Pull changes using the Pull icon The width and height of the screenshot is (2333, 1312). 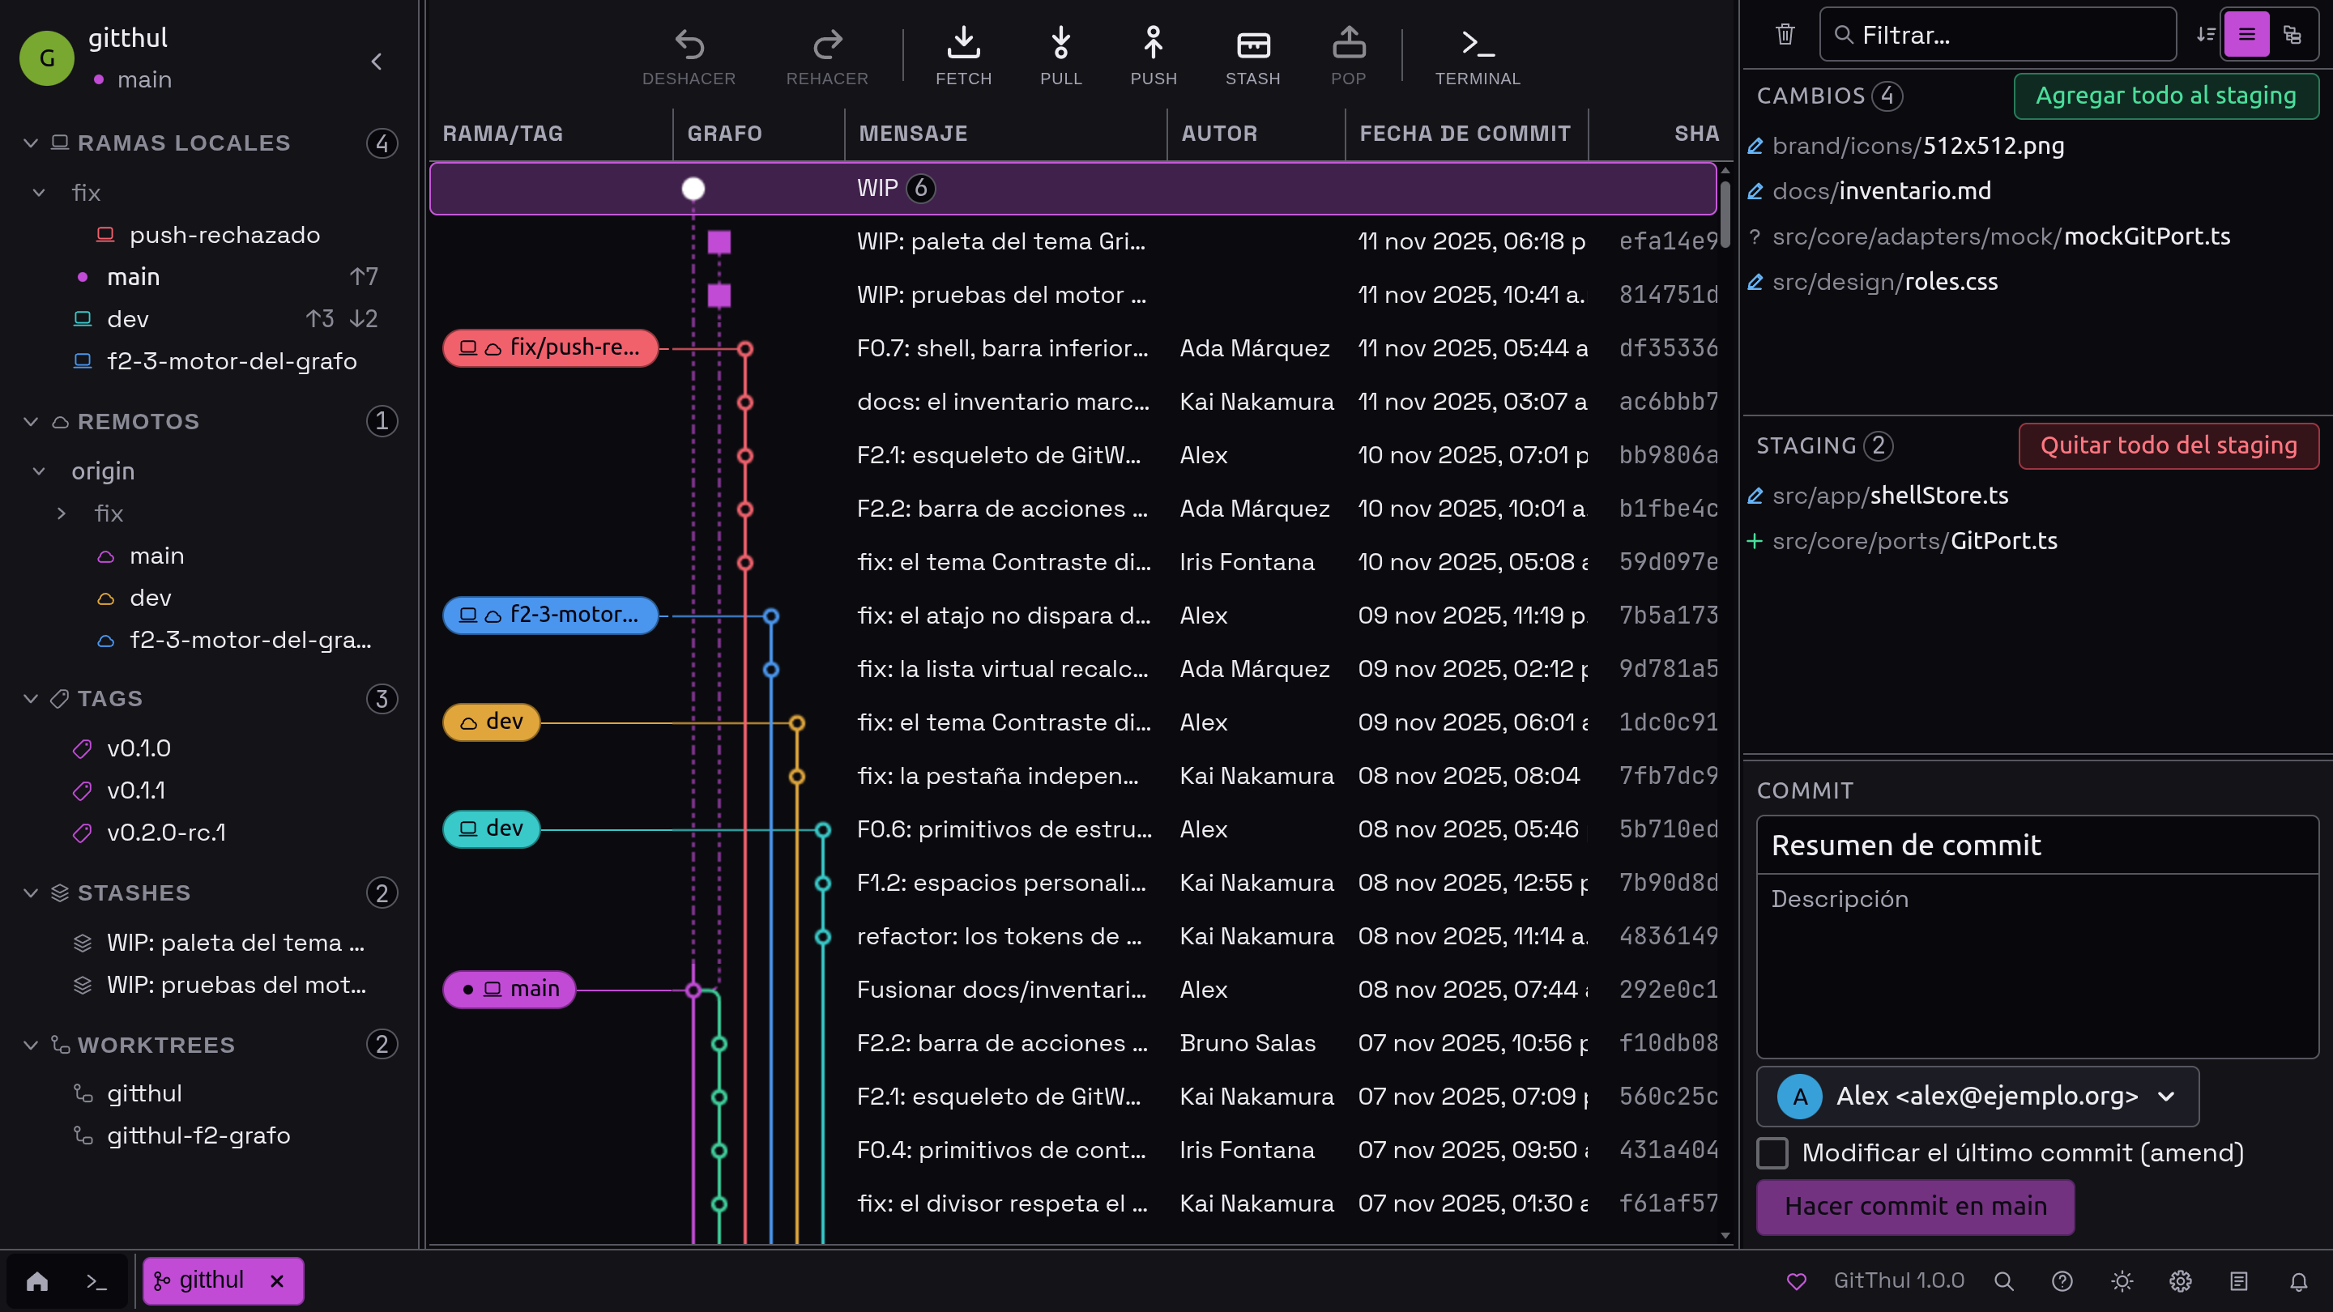click(1060, 44)
